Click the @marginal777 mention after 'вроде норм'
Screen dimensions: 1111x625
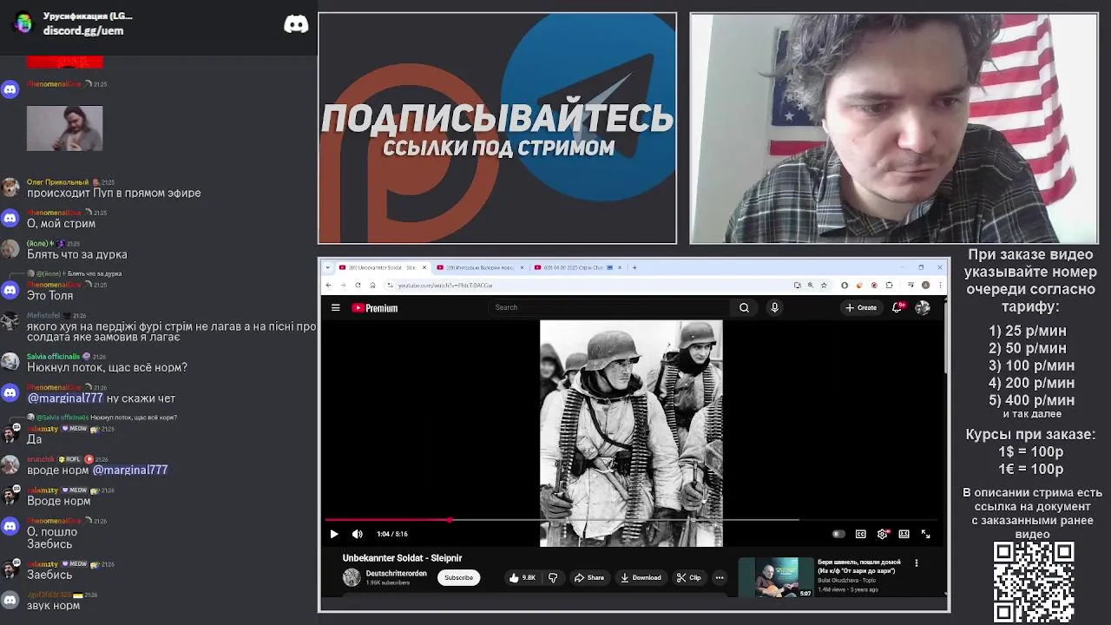pyautogui.click(x=130, y=470)
